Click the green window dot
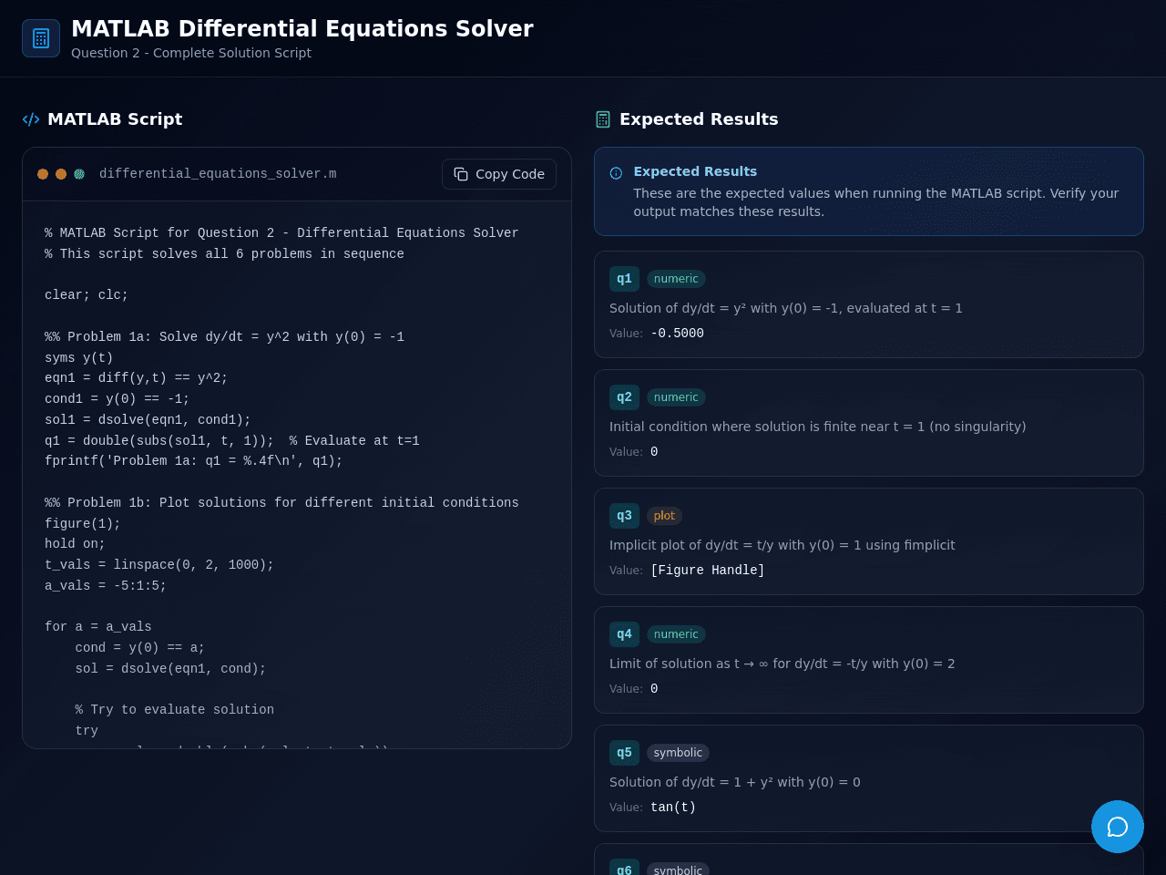Viewport: 1166px width, 875px height. coord(79,174)
